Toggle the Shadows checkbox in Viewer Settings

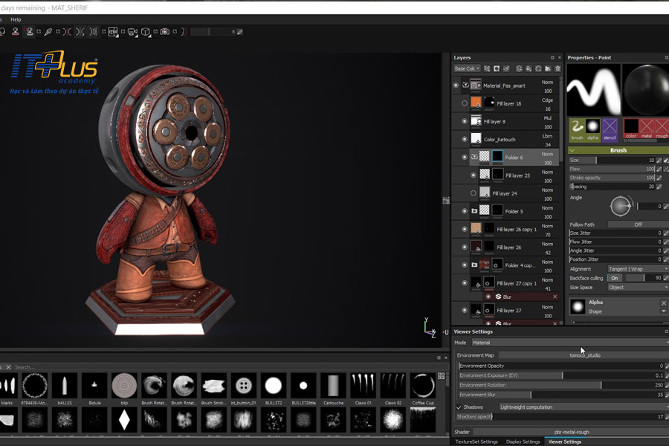pyautogui.click(x=459, y=407)
